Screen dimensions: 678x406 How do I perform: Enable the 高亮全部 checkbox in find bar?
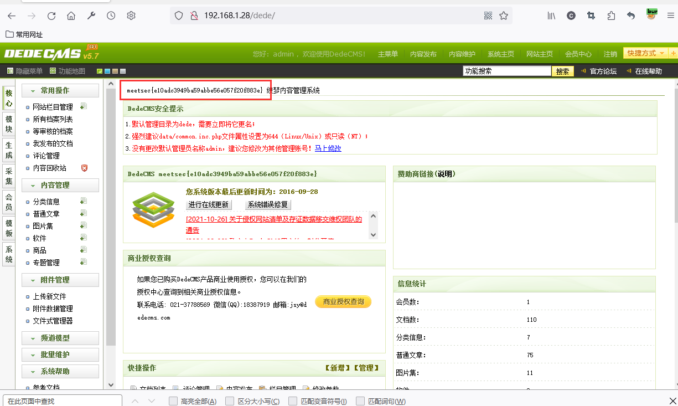coord(173,401)
